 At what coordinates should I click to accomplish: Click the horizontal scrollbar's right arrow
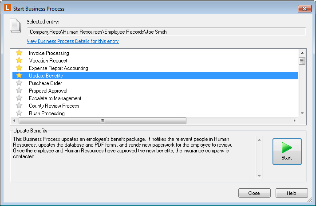coord(294,120)
